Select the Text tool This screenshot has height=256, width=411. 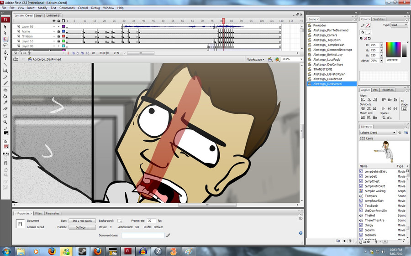[x=5, y=59]
